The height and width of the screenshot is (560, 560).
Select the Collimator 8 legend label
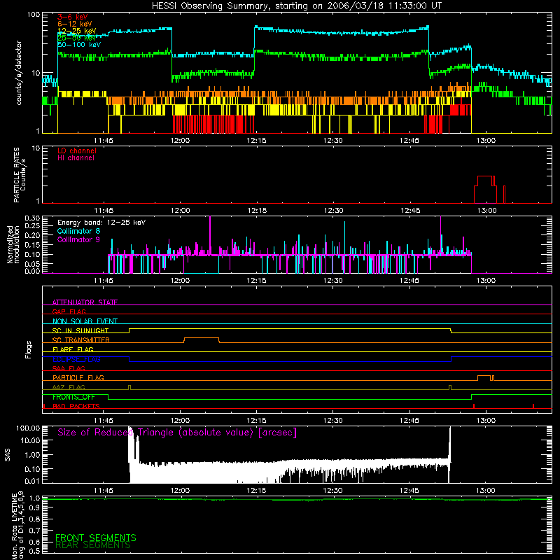pos(78,231)
